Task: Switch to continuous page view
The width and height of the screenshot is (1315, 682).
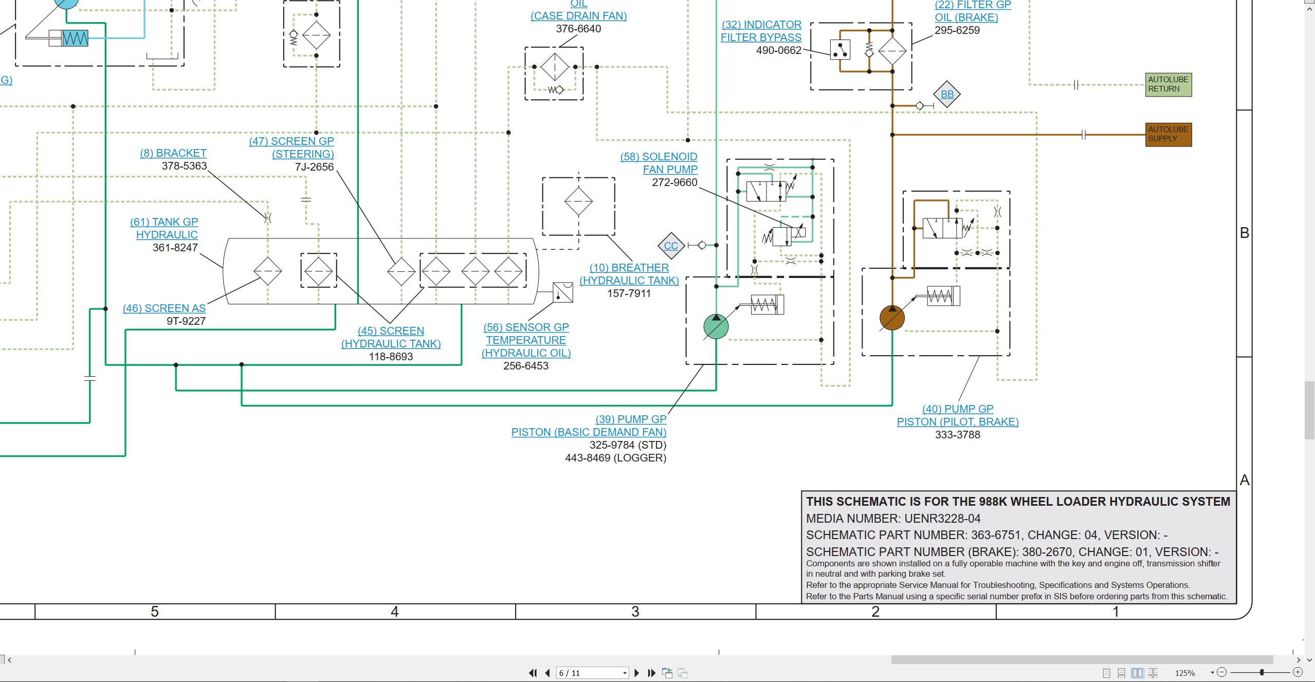Action: click(x=1122, y=673)
